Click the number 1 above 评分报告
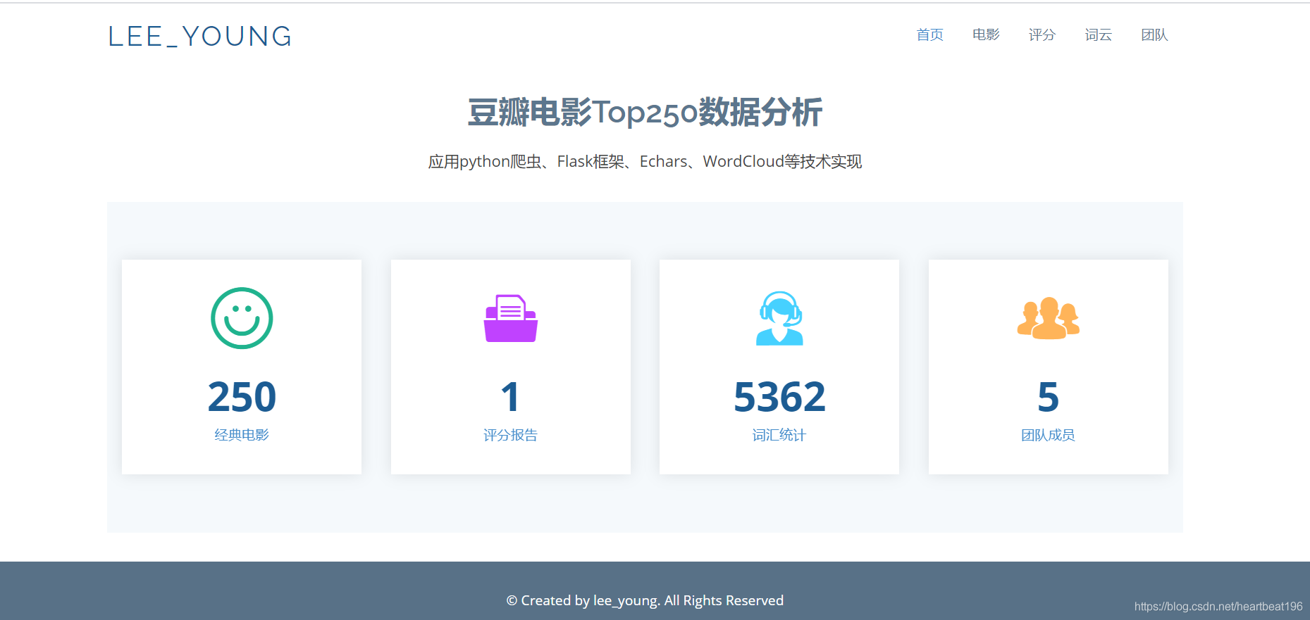 tap(511, 397)
